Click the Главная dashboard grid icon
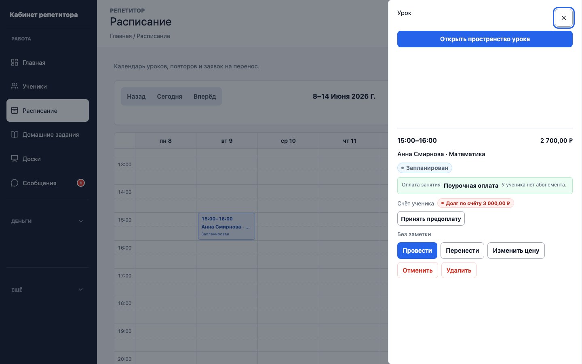 (15, 62)
